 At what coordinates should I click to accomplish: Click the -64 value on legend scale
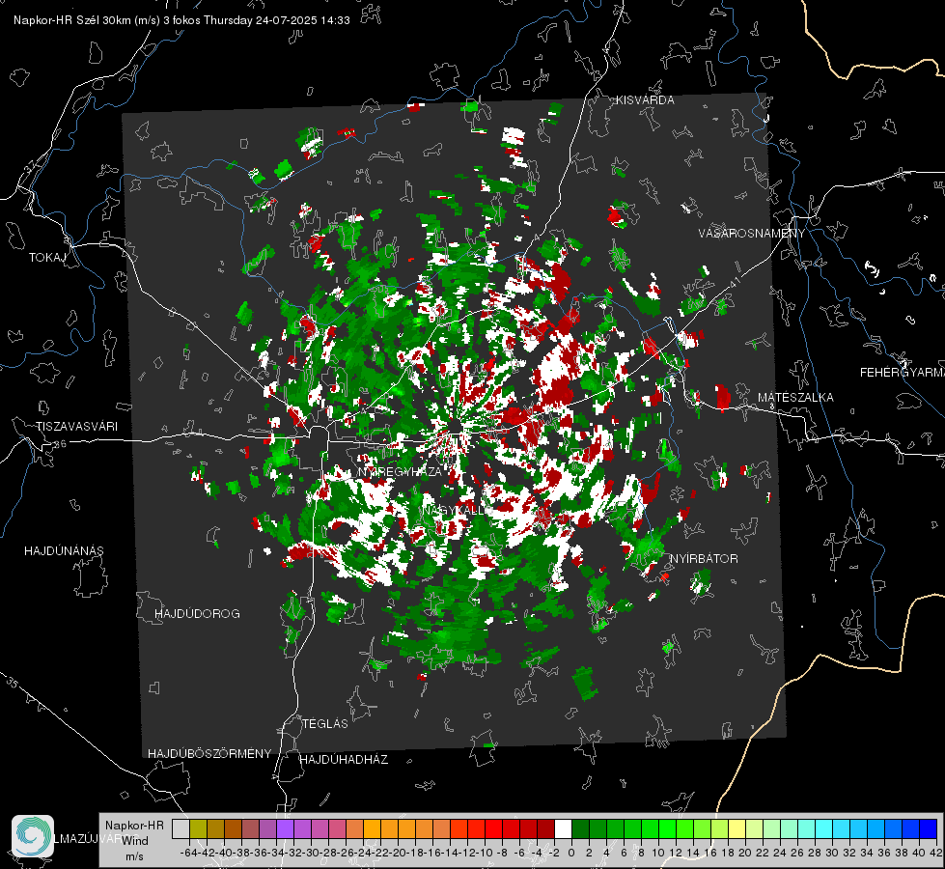[188, 853]
